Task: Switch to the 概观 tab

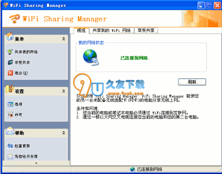Action: 81,30
